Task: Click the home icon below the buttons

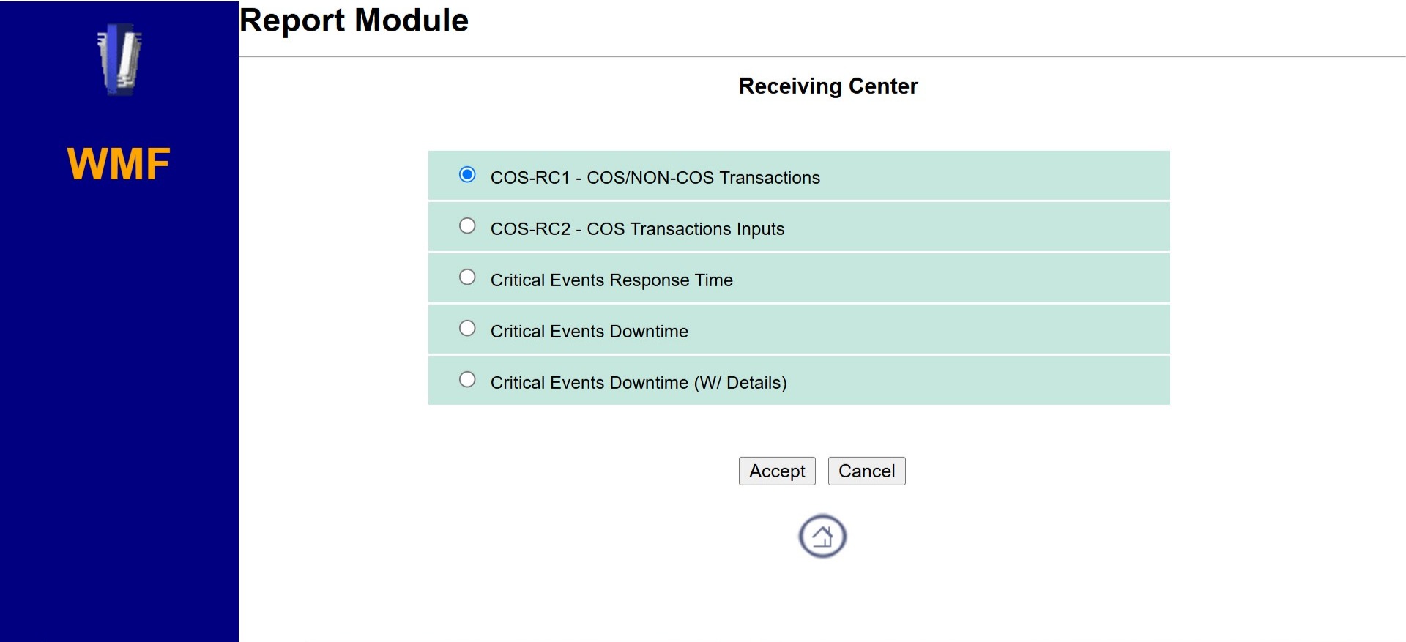Action: pos(822,536)
